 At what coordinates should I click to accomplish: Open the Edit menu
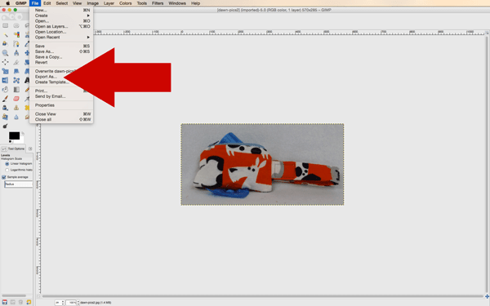click(x=47, y=3)
